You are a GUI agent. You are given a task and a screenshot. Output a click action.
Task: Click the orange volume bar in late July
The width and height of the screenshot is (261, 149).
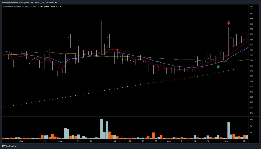tap(153, 136)
